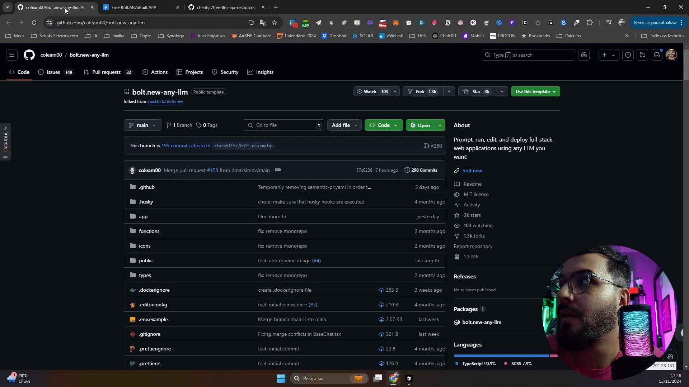Open Chrome from the taskbar
This screenshot has width=689, height=387.
tap(393, 378)
